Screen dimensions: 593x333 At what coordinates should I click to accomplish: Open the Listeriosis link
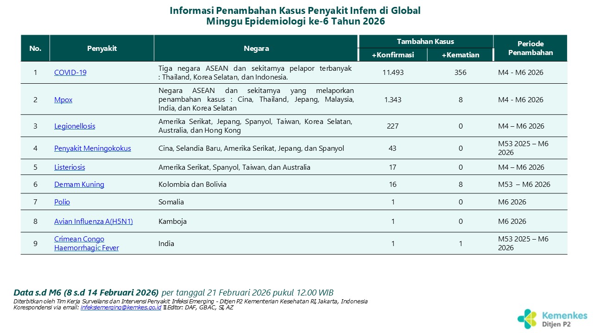pyautogui.click(x=69, y=167)
